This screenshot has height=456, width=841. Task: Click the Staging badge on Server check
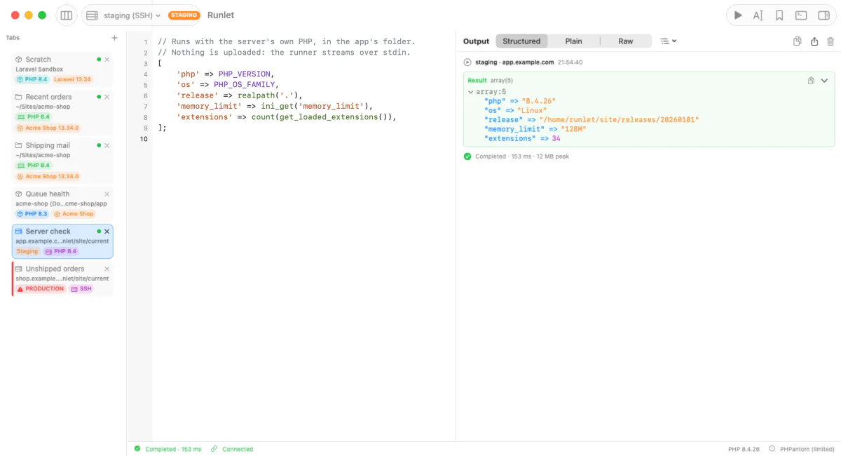tap(27, 251)
